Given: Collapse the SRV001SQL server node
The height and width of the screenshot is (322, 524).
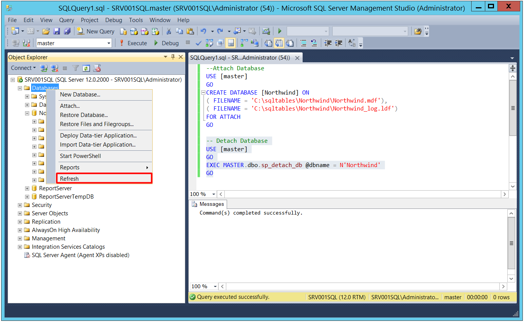Looking at the screenshot, I should [13, 80].
